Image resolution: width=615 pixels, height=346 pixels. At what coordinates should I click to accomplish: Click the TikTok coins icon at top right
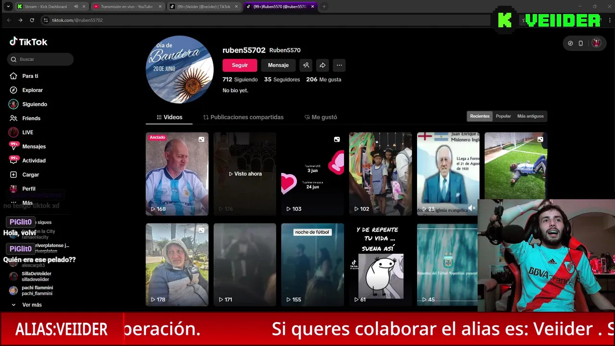coord(570,43)
